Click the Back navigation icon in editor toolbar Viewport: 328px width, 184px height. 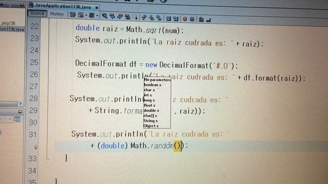pos(81,15)
